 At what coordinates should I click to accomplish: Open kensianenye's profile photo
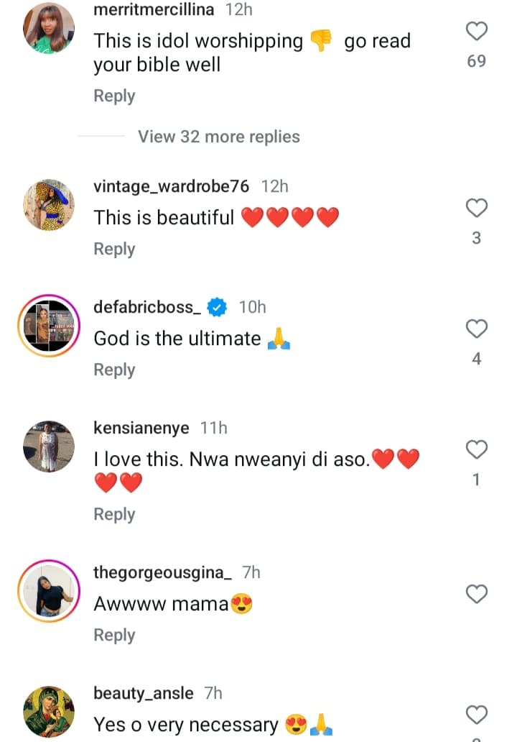click(49, 446)
